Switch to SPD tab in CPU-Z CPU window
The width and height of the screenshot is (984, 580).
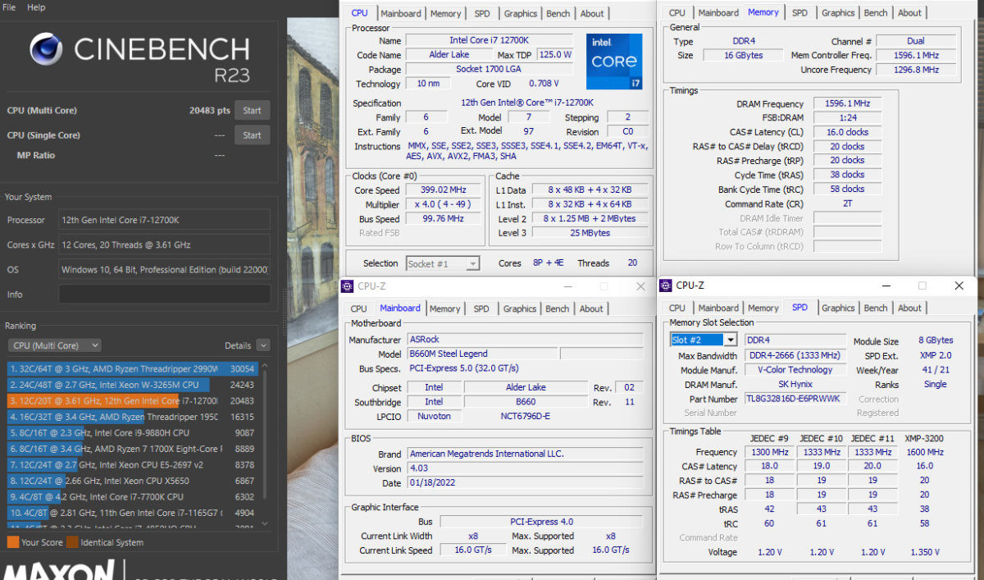pyautogui.click(x=482, y=13)
